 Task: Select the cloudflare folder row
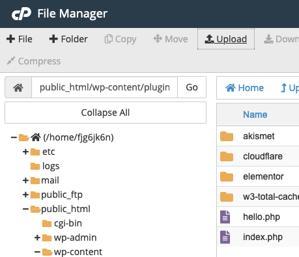(258, 156)
